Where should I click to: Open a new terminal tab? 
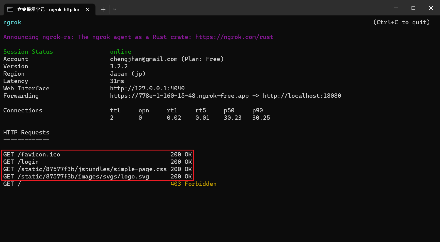click(103, 9)
